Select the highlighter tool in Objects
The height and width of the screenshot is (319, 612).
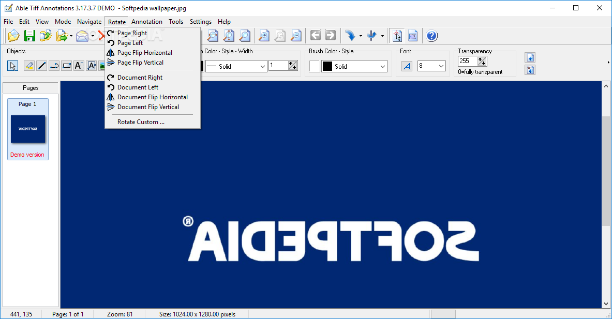coord(29,66)
